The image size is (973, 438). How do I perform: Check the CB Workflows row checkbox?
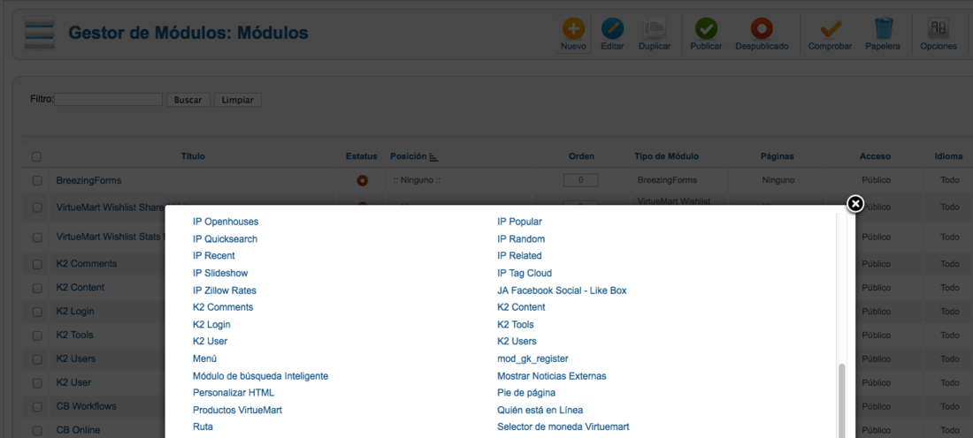(37, 407)
